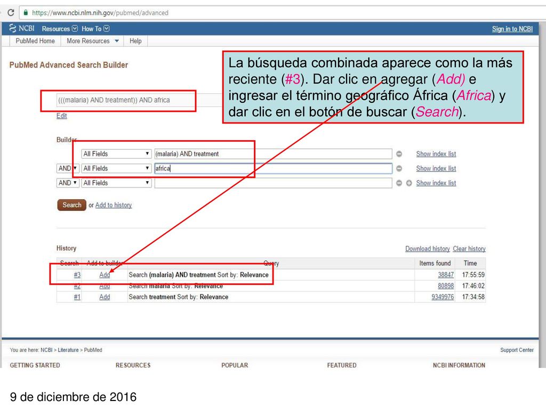Add search #3 to the builder

[105, 275]
